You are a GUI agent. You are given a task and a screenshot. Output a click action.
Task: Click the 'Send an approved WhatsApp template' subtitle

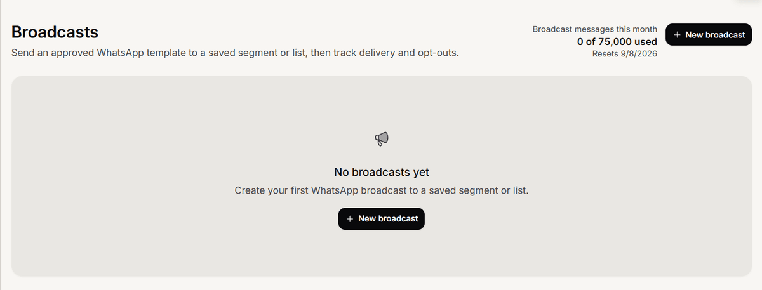click(x=235, y=53)
